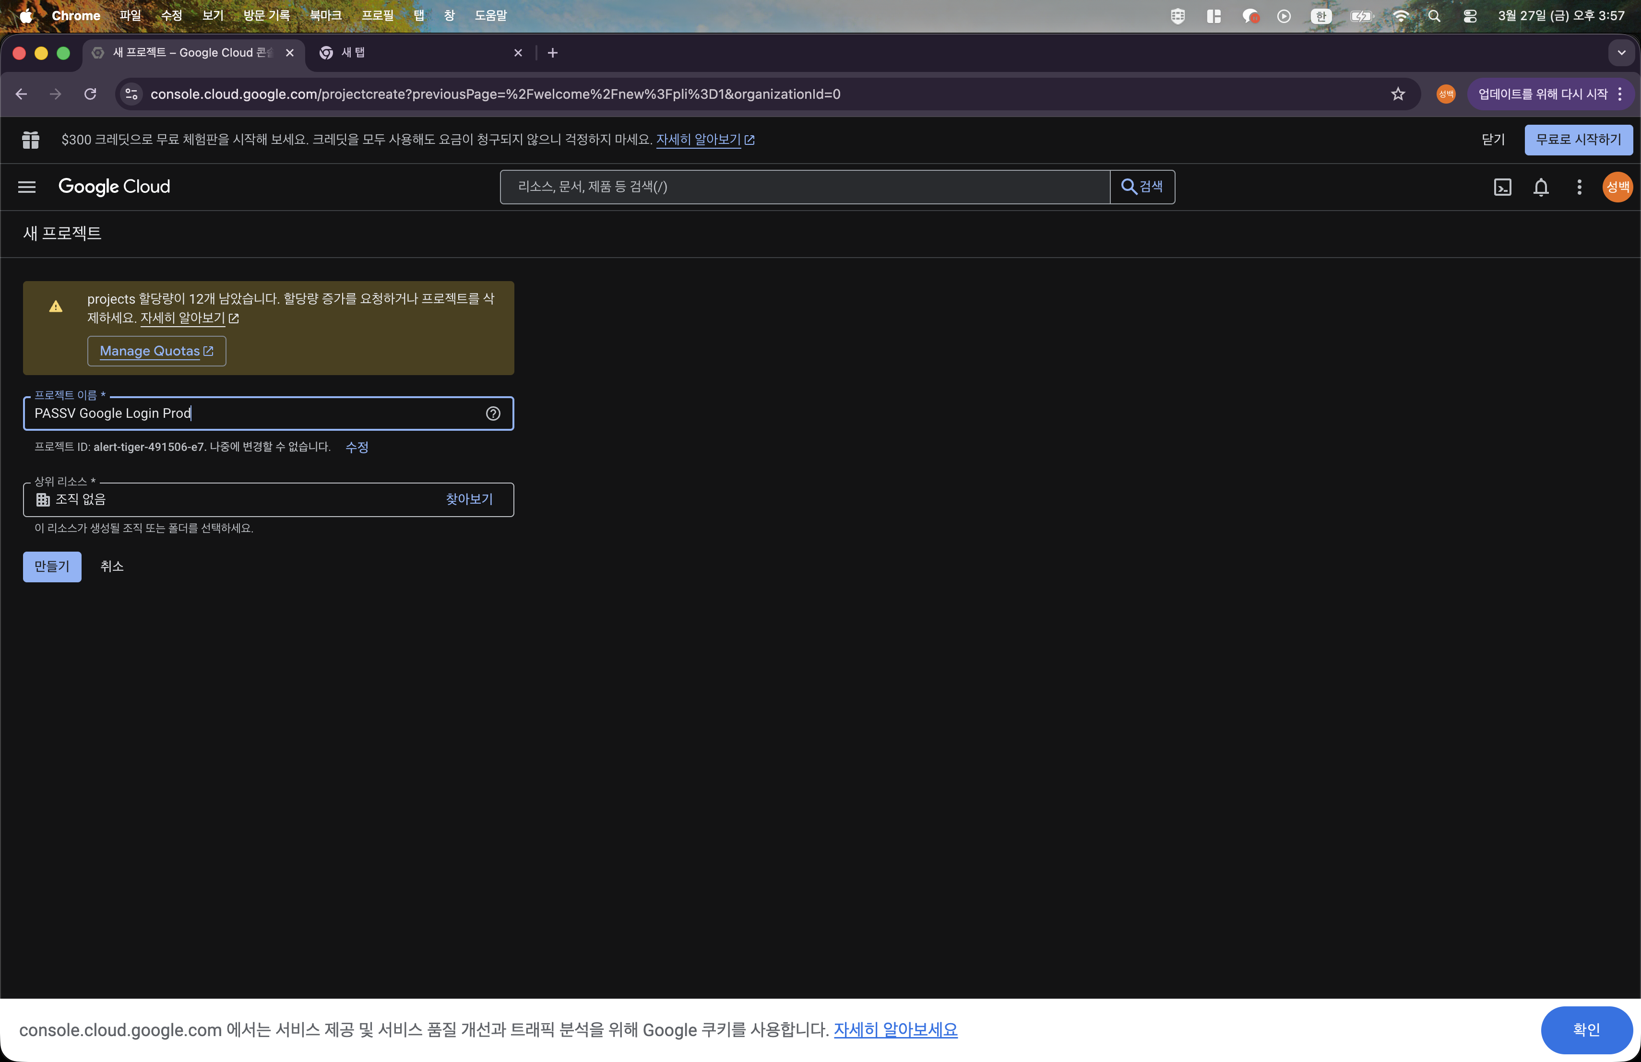The width and height of the screenshot is (1641, 1062).
Task: Open the console more-options vertical dots
Action: (1579, 187)
